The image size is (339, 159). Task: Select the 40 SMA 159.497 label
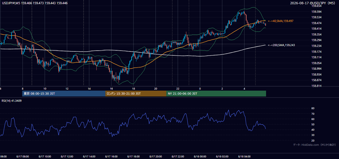(281, 21)
